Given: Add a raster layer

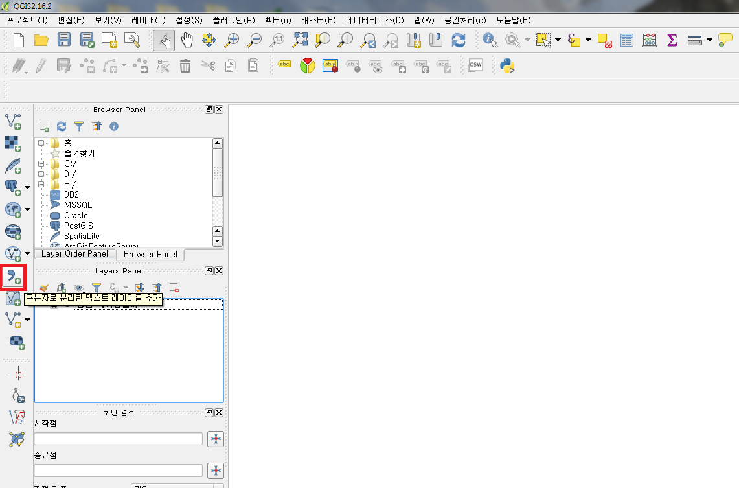Looking at the screenshot, I should [x=13, y=143].
